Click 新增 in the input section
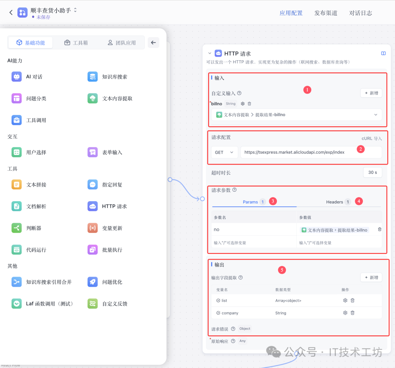This screenshot has width=395, height=368. pos(371,93)
